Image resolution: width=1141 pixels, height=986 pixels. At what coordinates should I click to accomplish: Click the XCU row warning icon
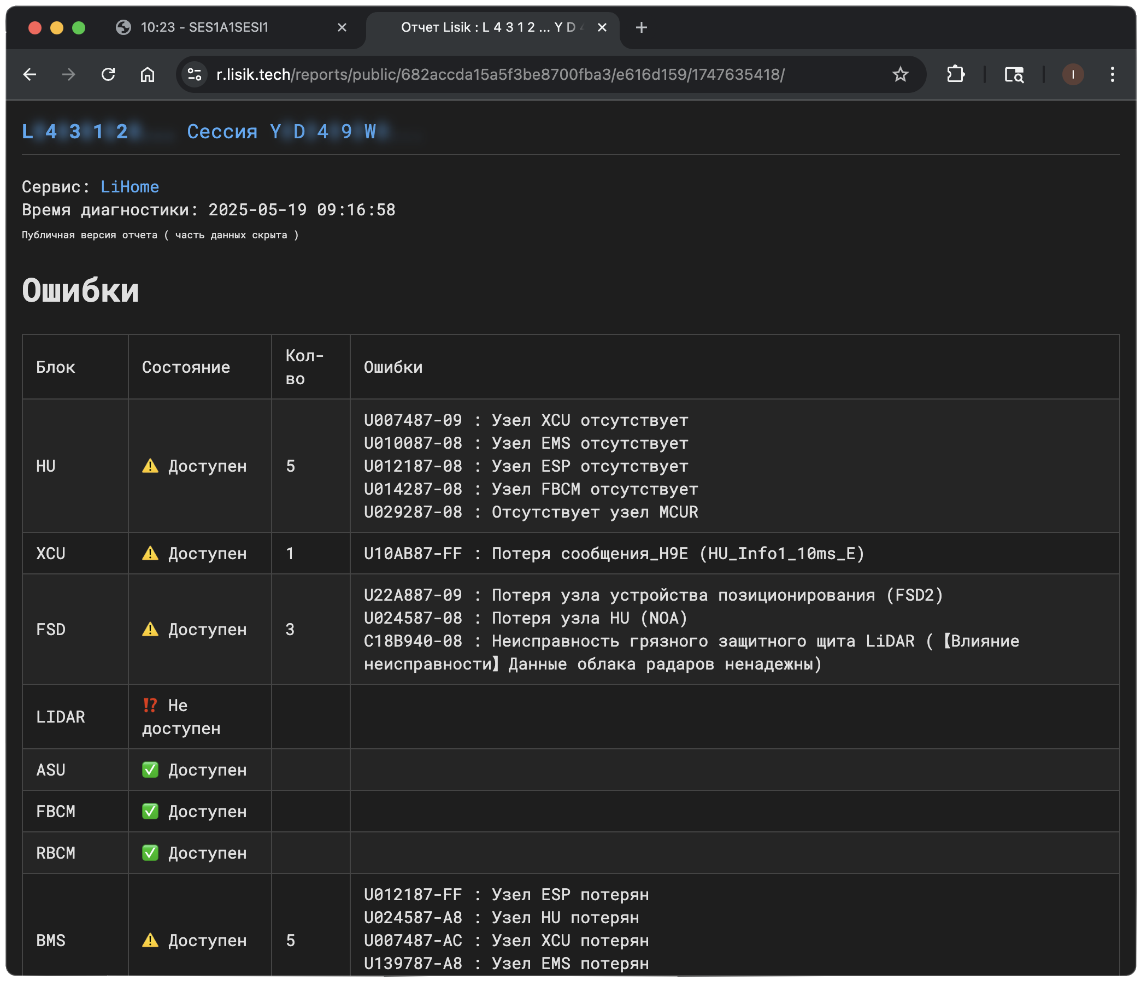click(x=150, y=553)
